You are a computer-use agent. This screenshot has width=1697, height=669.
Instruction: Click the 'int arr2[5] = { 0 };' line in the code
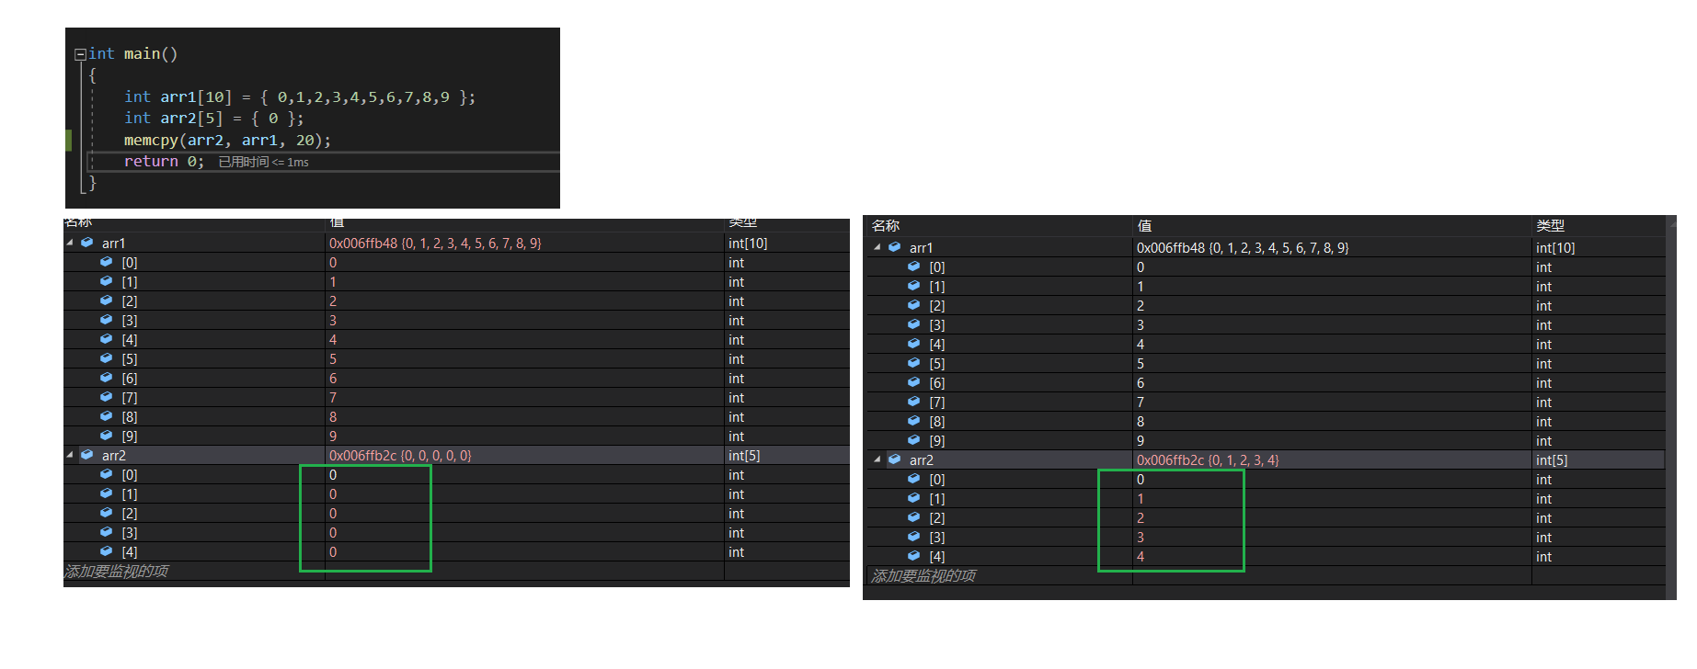pyautogui.click(x=213, y=118)
